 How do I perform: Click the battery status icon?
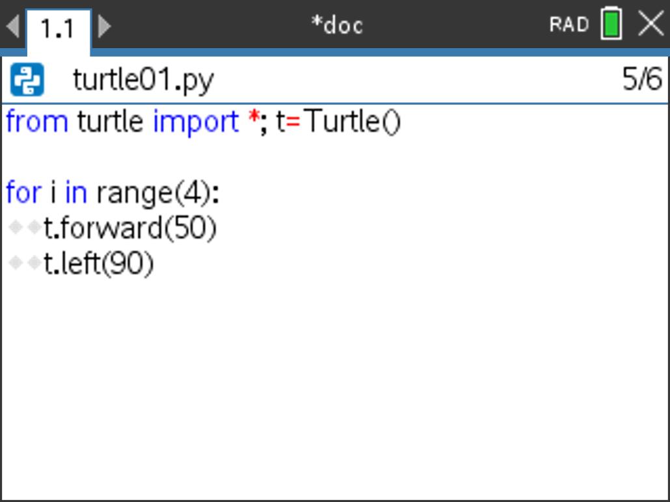[x=611, y=25]
